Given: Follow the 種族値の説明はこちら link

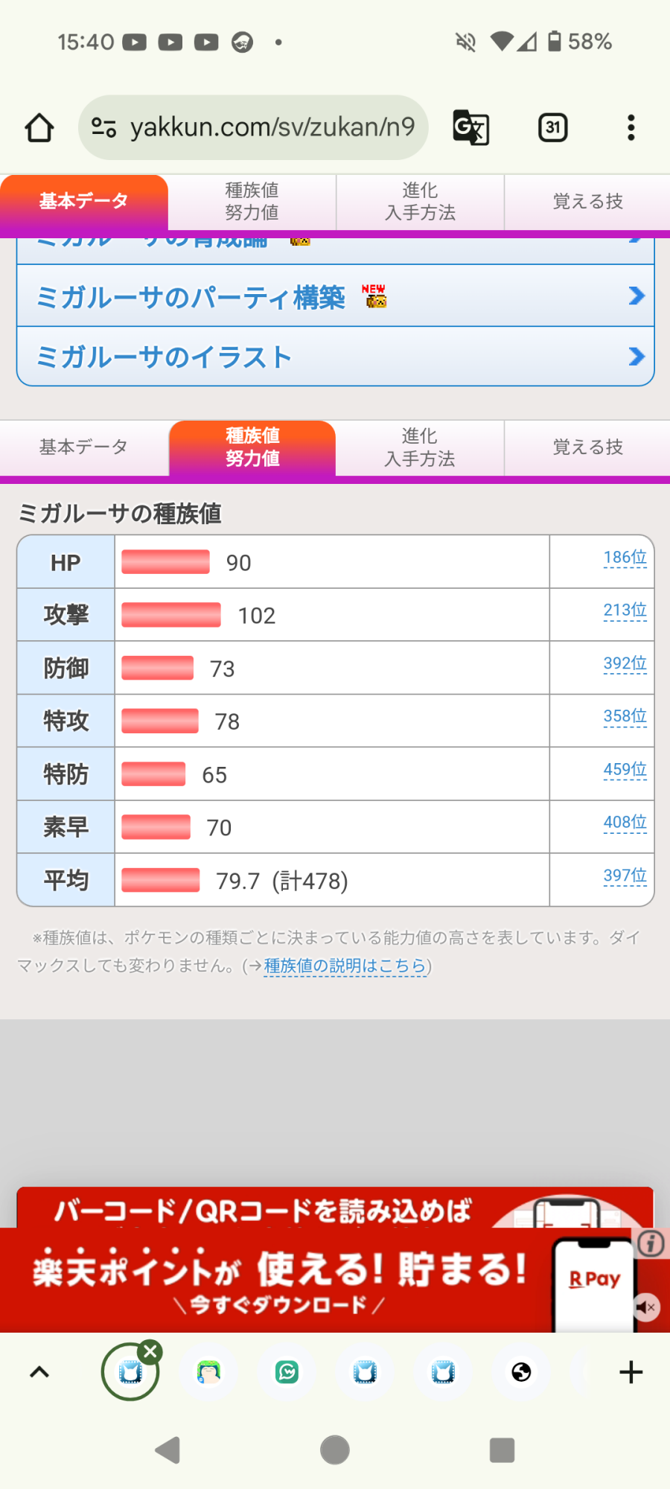Looking at the screenshot, I should coord(345,966).
